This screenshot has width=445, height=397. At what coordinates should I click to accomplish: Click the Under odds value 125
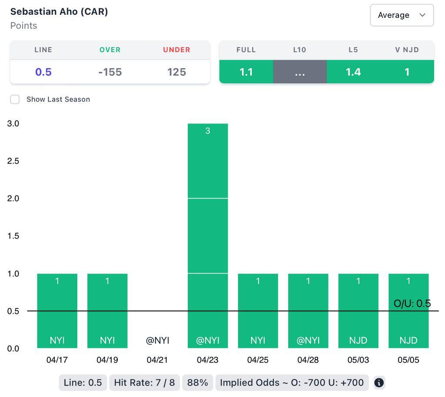pyautogui.click(x=176, y=72)
